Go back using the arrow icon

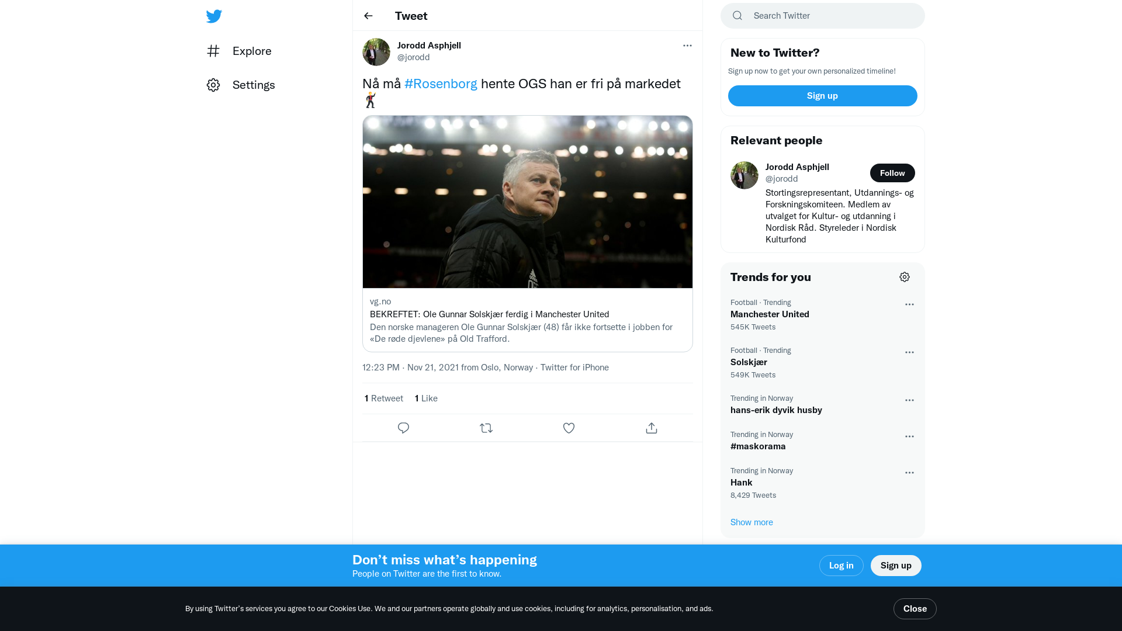pyautogui.click(x=368, y=16)
